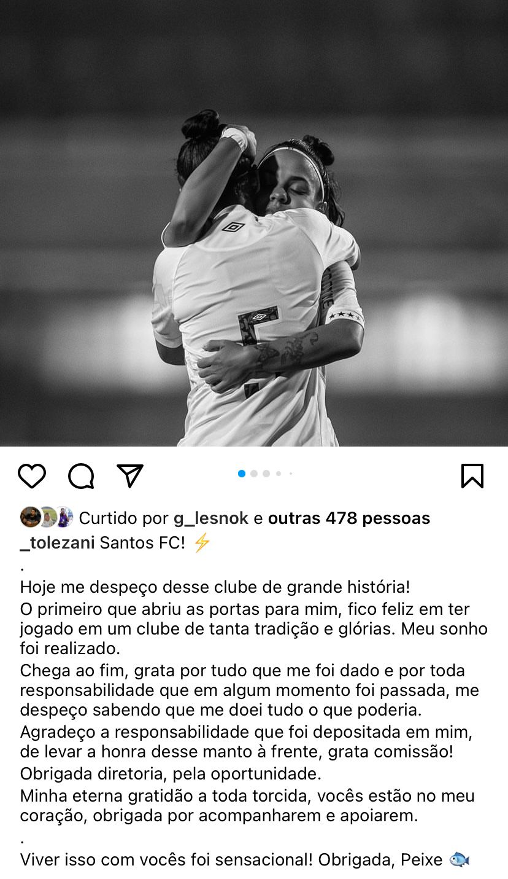This screenshot has height=879, width=508.
Task: Share the post using the paper plane icon
Action: point(130,476)
